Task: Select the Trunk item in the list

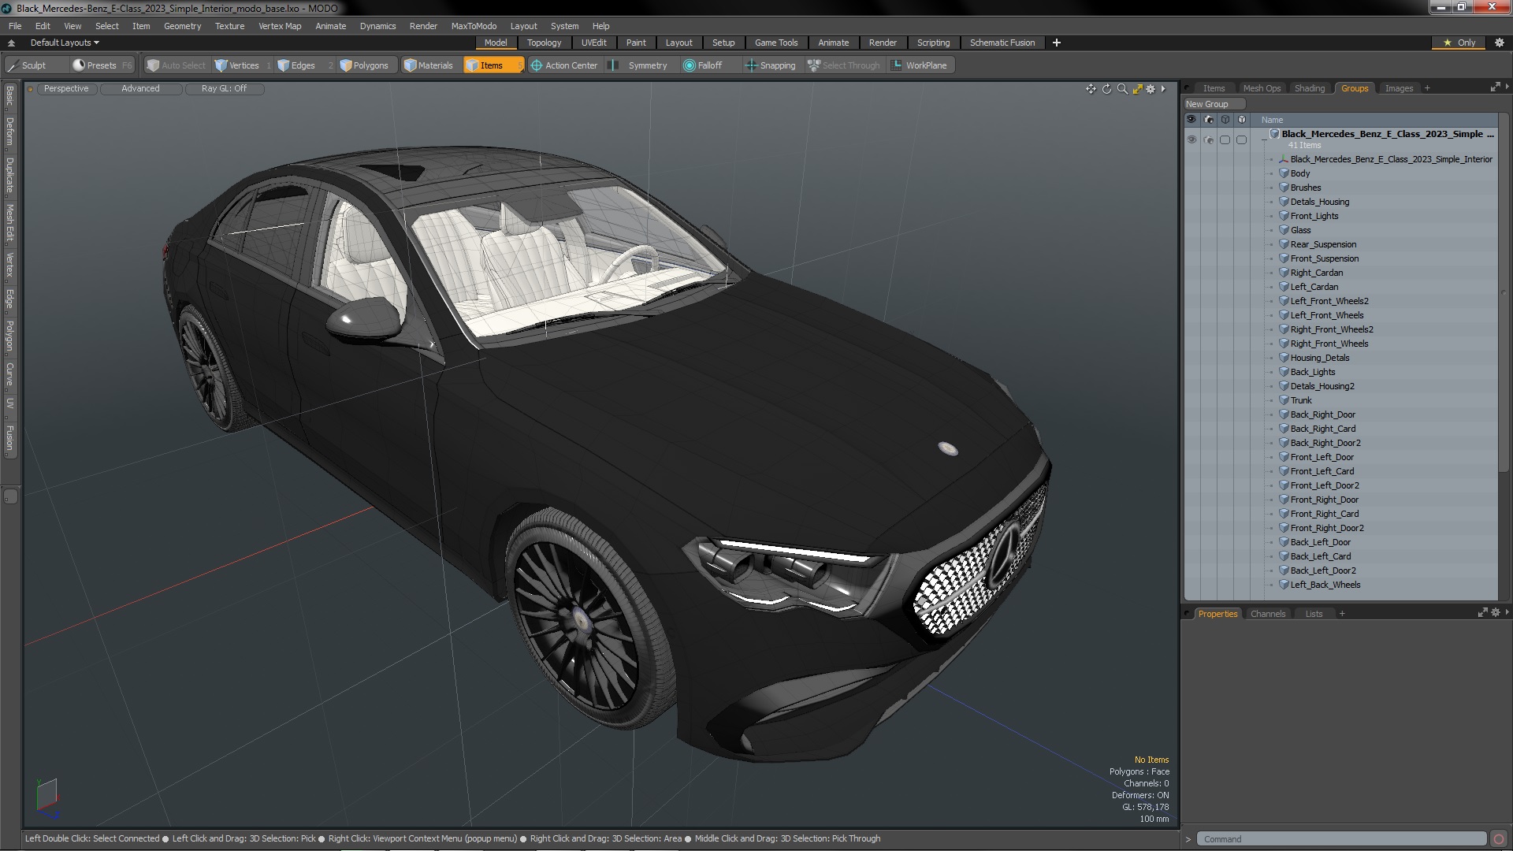Action: (x=1301, y=400)
